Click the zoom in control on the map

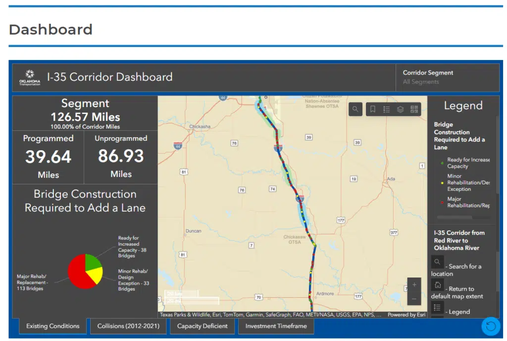click(413, 284)
